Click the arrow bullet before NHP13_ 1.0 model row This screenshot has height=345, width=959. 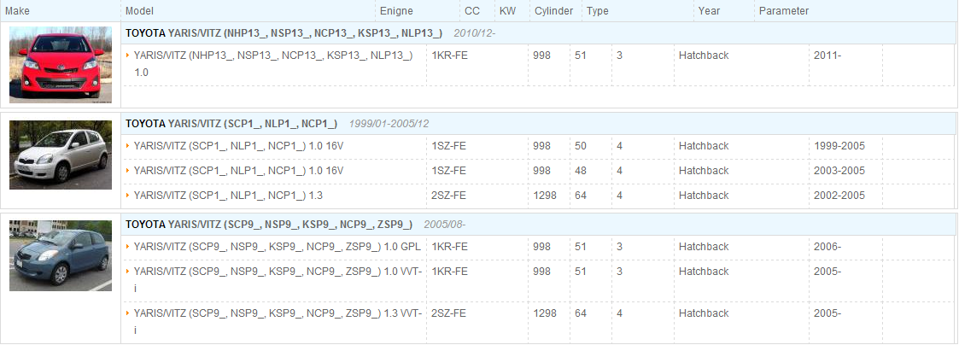click(x=128, y=56)
